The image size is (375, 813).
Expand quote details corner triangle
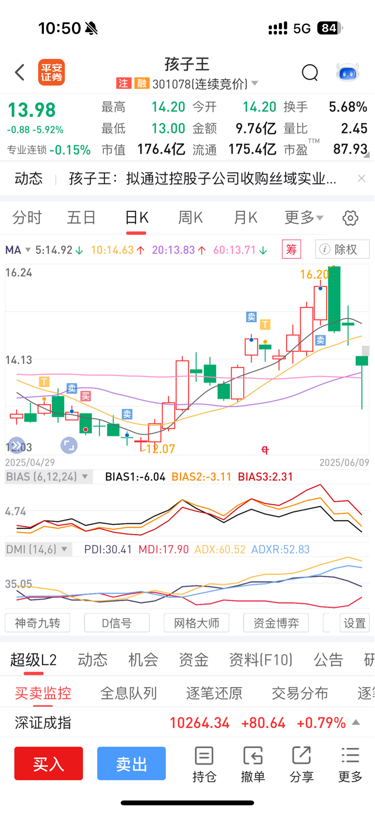pos(366,155)
